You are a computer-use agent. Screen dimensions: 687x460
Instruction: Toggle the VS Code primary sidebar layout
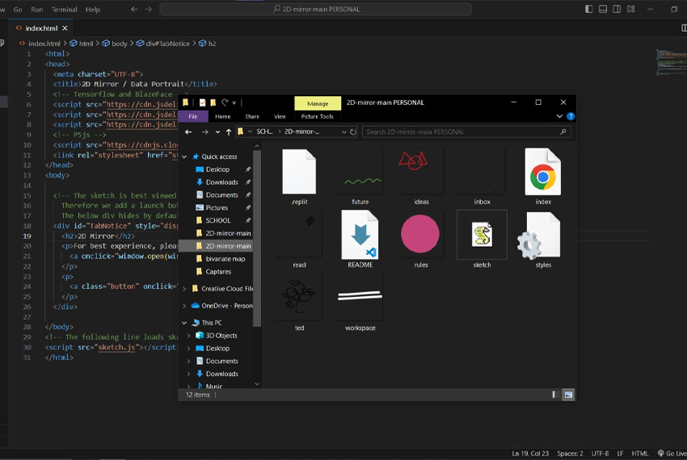pos(589,10)
